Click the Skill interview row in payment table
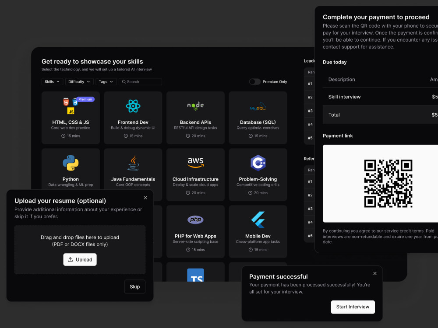Screen dimensions: 438x328 (381, 97)
